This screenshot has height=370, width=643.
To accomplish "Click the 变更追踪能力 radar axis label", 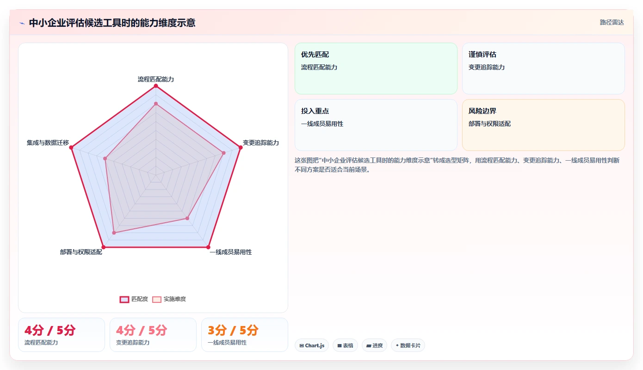I will pos(261,143).
